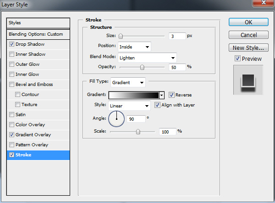Open the Position dropdown set to Inside
The height and width of the screenshot is (203, 275).
pos(134,47)
